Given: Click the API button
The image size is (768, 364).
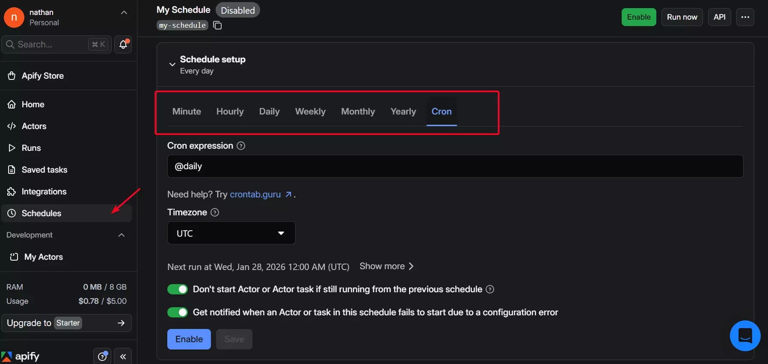Looking at the screenshot, I should click(x=719, y=17).
